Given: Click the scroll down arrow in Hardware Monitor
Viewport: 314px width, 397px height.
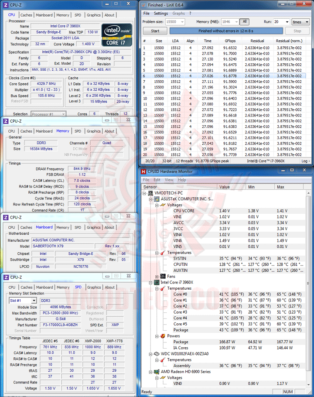Looking at the screenshot, I should [x=308, y=384].
